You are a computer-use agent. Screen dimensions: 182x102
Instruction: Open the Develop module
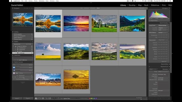tap(132, 5)
